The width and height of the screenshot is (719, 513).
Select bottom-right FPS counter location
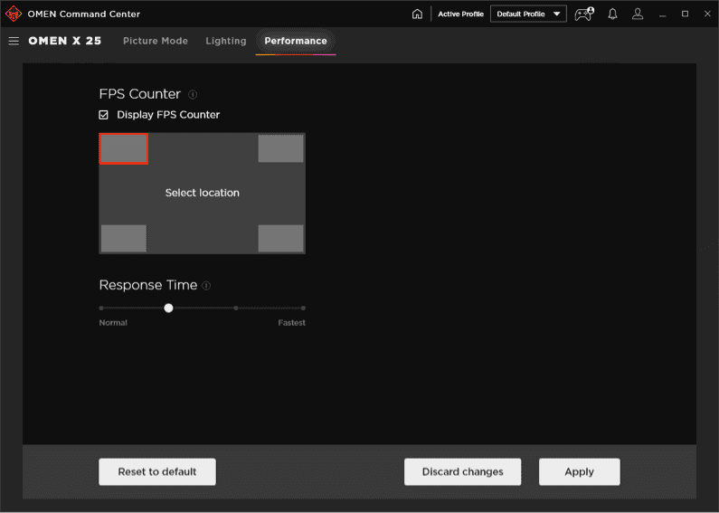click(x=280, y=238)
